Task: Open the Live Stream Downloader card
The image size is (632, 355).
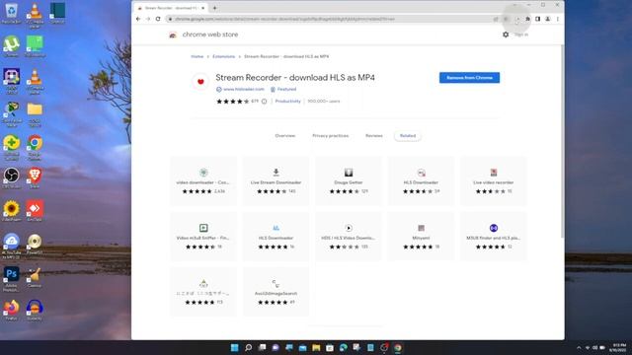Action: (x=276, y=181)
